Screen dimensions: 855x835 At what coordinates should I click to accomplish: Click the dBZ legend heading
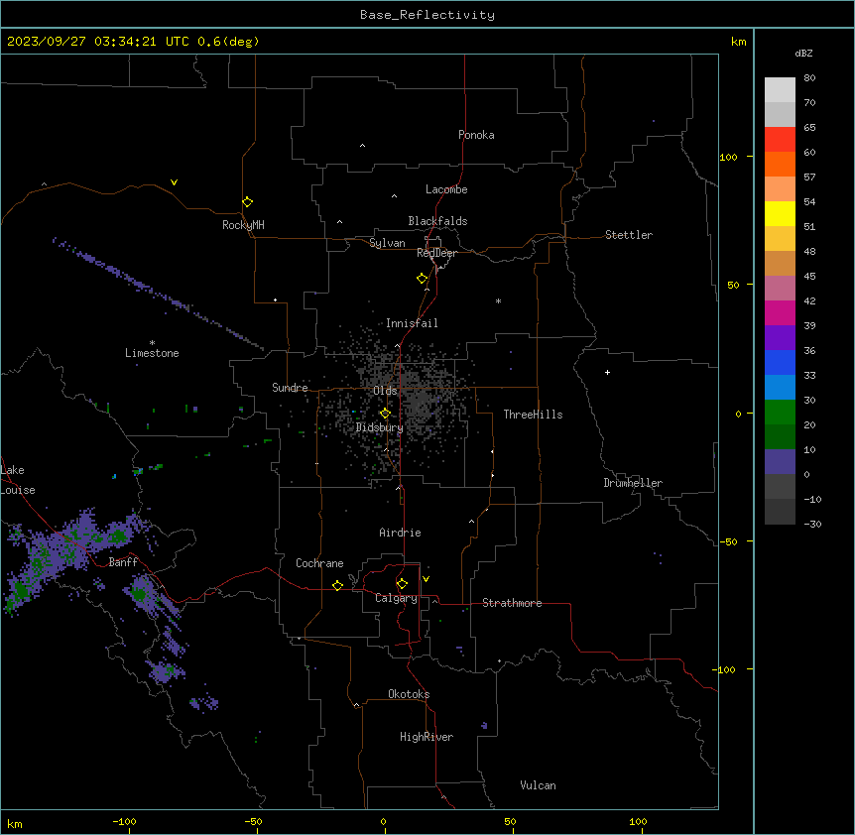(x=803, y=53)
